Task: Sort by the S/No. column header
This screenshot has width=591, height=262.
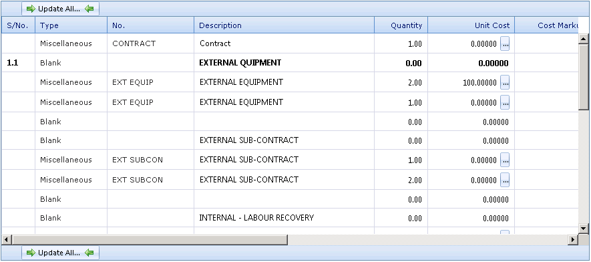Action: [x=18, y=25]
